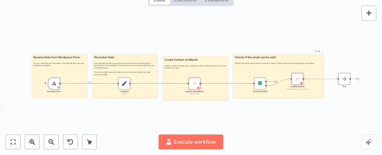
Task: Reset the canvas zoom level
Action: [70, 142]
